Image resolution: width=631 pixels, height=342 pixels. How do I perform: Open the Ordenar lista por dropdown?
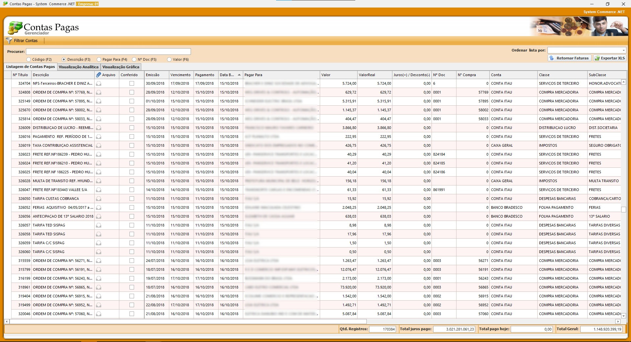[623, 50]
